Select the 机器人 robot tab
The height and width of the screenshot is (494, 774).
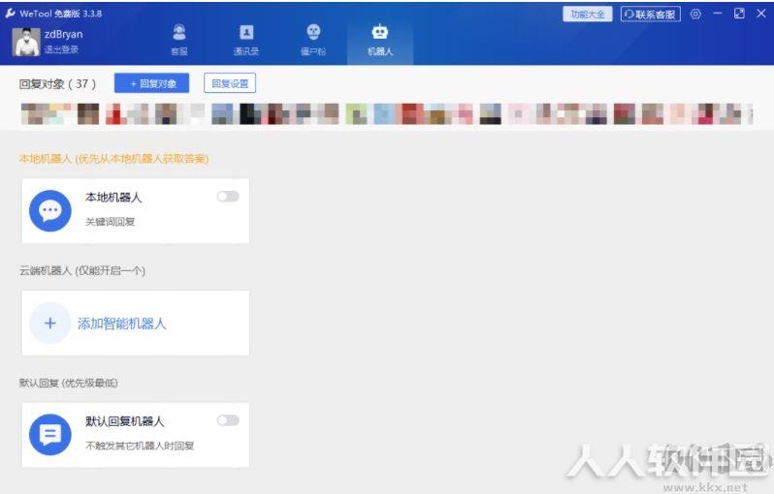pos(380,40)
